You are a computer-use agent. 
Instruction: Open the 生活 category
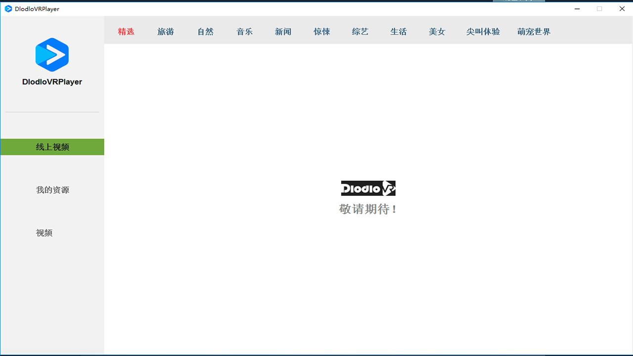click(x=399, y=31)
